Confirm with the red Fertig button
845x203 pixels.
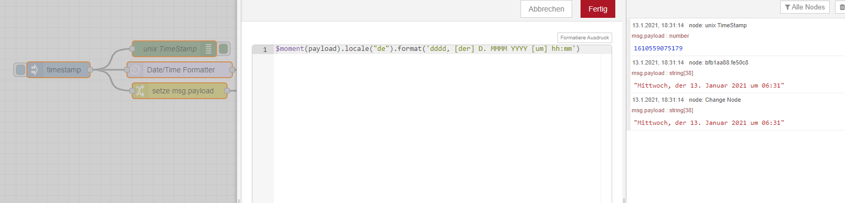coord(598,9)
